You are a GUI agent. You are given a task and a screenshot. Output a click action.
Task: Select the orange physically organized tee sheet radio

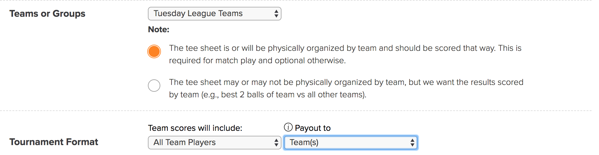(x=154, y=51)
